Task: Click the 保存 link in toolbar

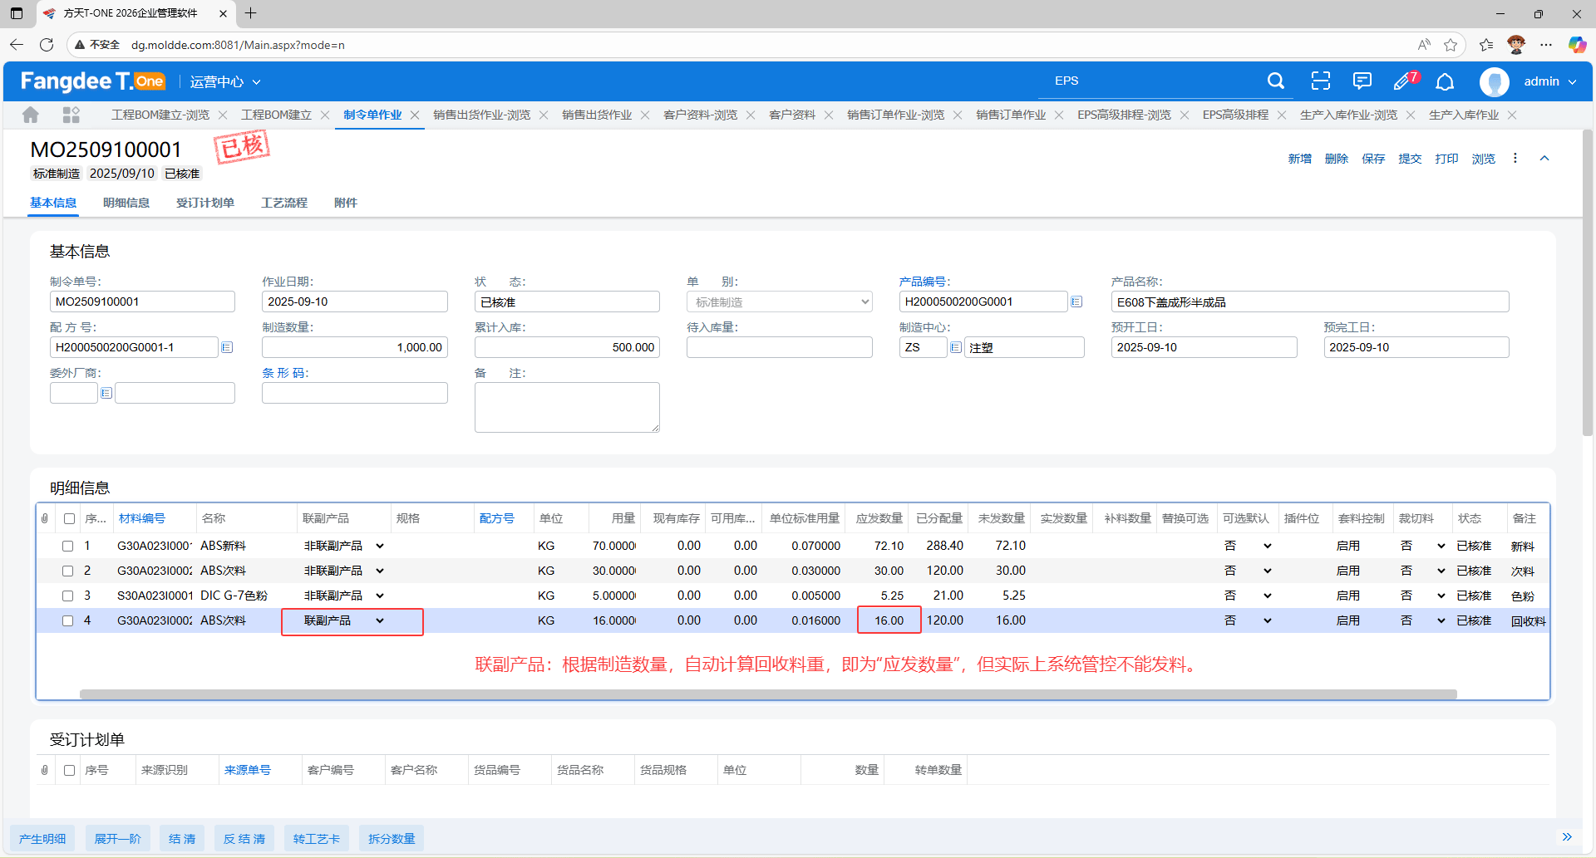Action: (1373, 159)
